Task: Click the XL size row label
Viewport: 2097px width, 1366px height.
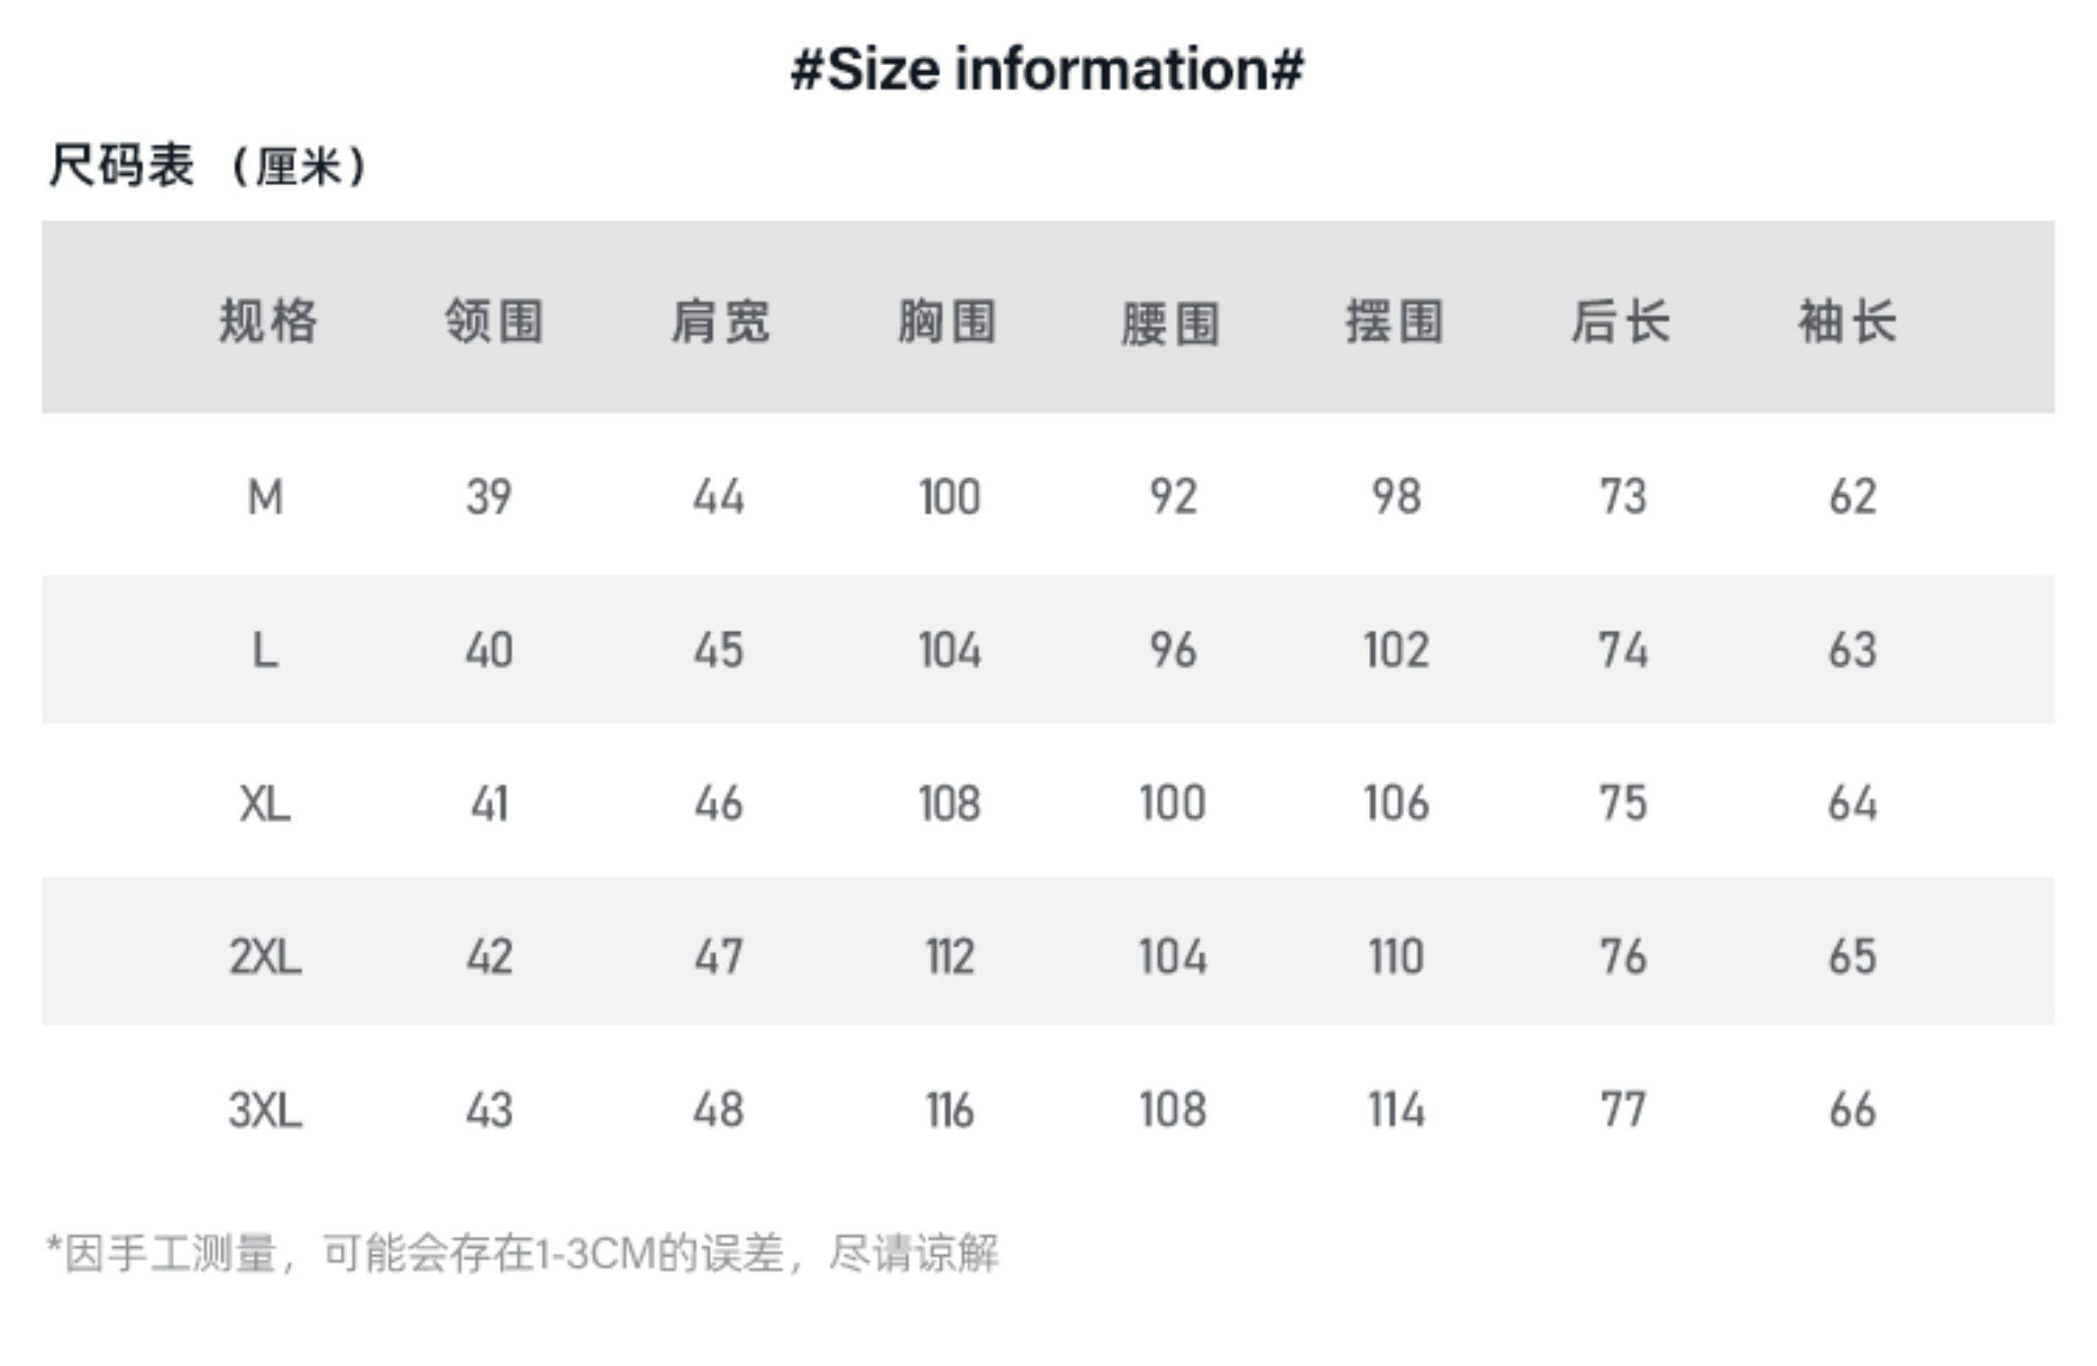Action: [x=266, y=804]
